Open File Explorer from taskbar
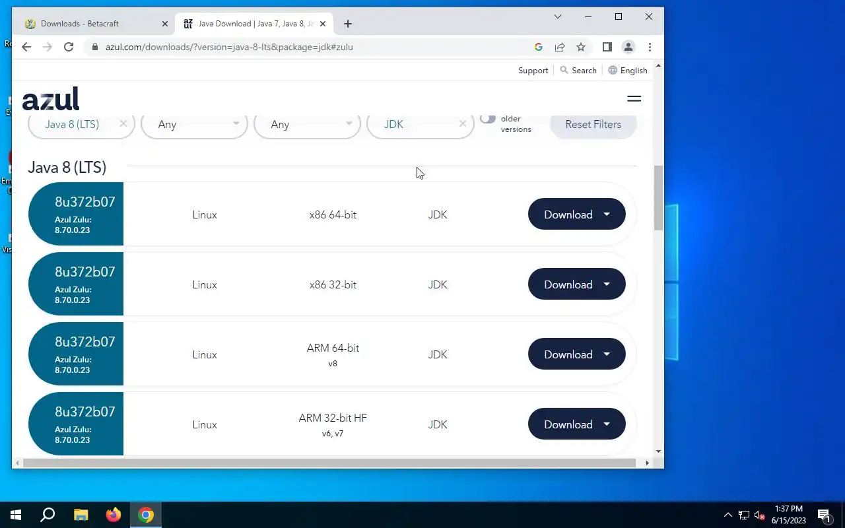The height and width of the screenshot is (528, 845). (81, 515)
